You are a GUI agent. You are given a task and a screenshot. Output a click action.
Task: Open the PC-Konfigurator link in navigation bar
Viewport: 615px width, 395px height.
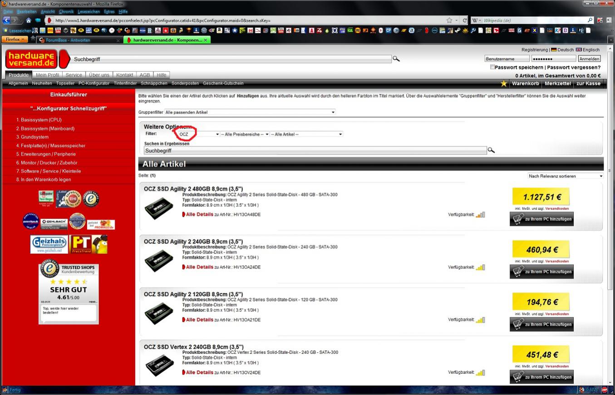[94, 83]
